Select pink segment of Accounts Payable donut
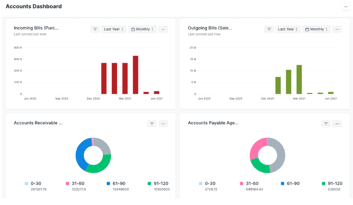Screen dimensions: 353x205 pyautogui.click(x=258, y=147)
